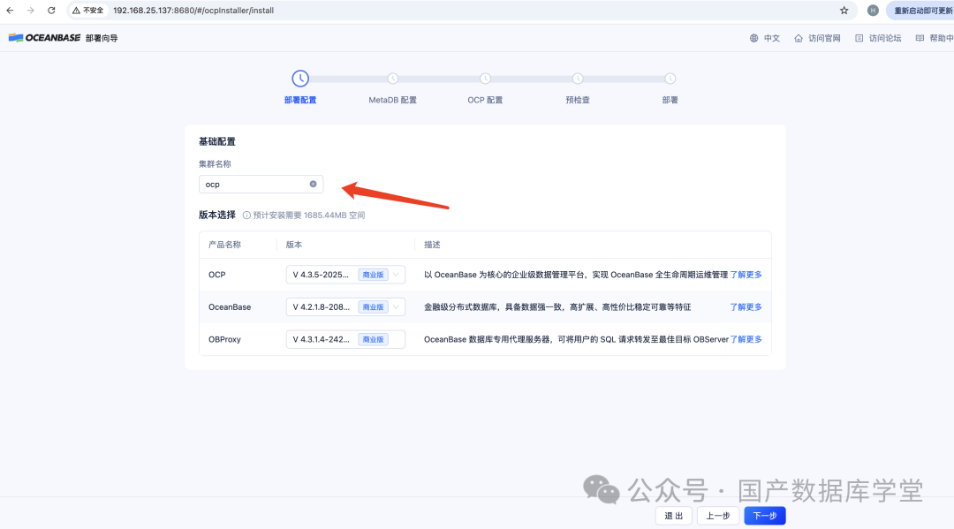This screenshot has height=529, width=954.
Task: Bookmark this page with the star icon
Action: 844,11
